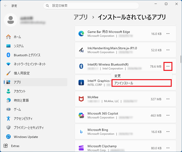Open more options for McAfee
The height and width of the screenshot is (152, 182).
(x=168, y=99)
